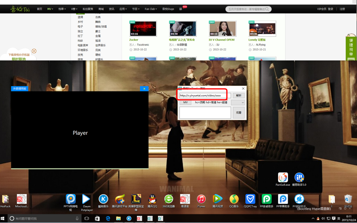Open the quality dropdown in the tool dialog
Screen dimensions: 357x223
(x=238, y=102)
